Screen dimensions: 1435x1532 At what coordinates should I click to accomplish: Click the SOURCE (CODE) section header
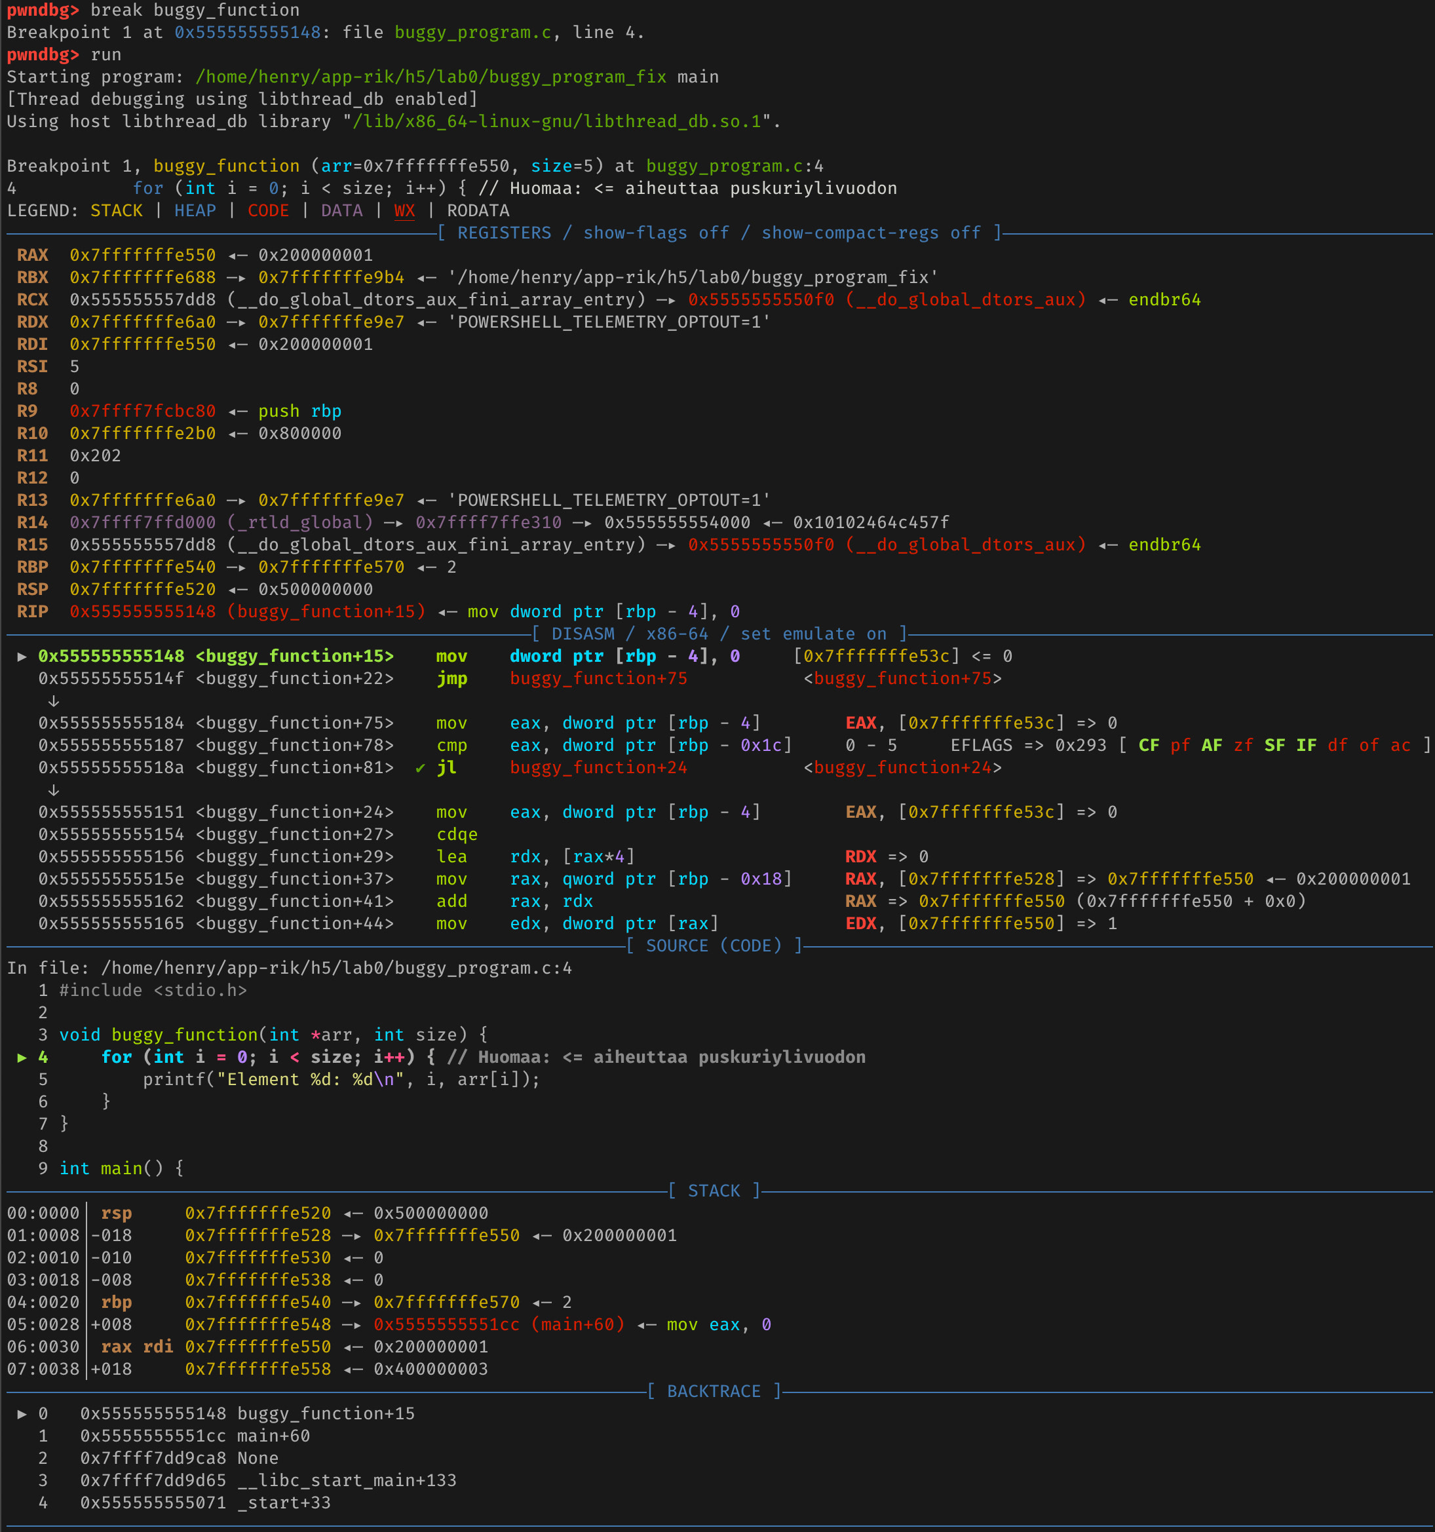714,946
